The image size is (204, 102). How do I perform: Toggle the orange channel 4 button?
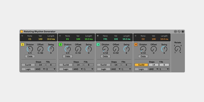[x=136, y=45]
